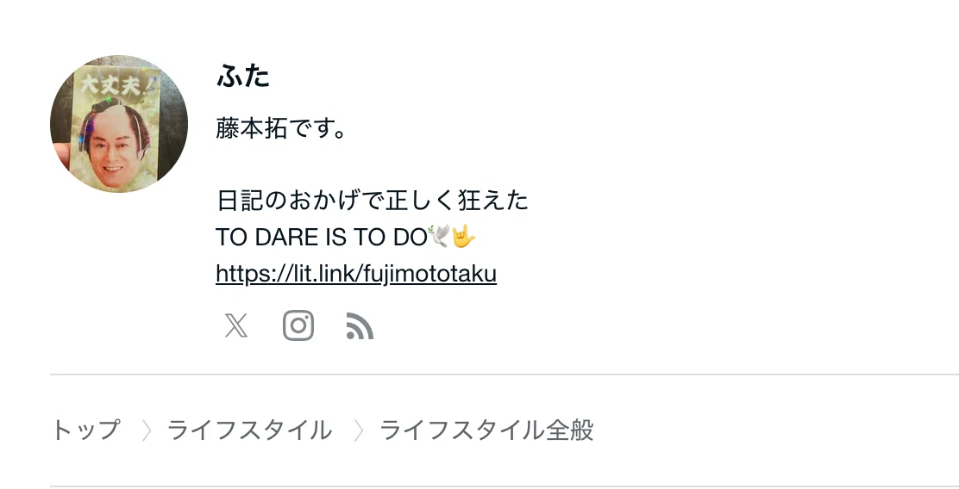Open the ライフスタイル全般 breadcrumb
The width and height of the screenshot is (959, 489).
(487, 430)
